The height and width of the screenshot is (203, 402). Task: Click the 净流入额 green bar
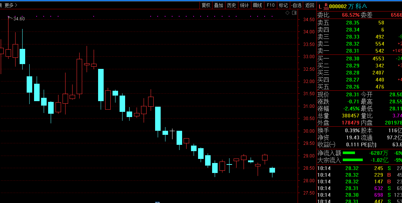click(x=349, y=153)
